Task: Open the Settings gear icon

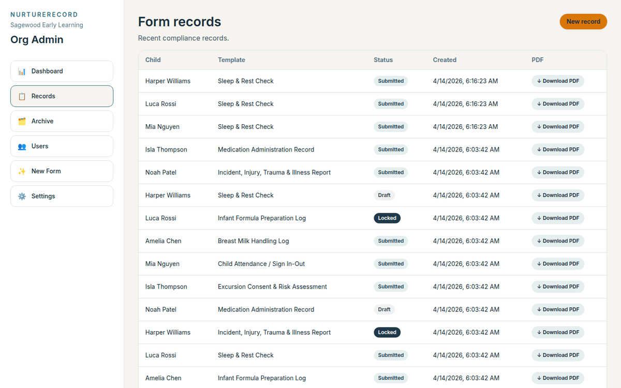Action: click(21, 196)
